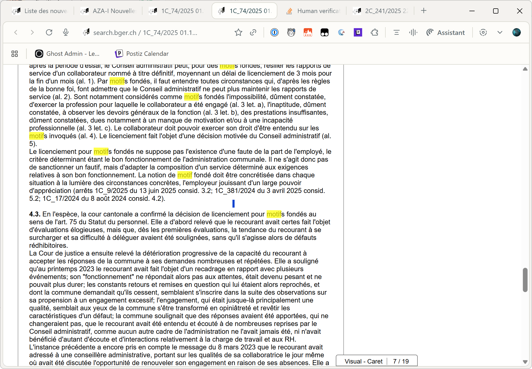Switch to the 2C_241/2025 tab
Viewport: 532px width, 369px height.
(x=381, y=11)
